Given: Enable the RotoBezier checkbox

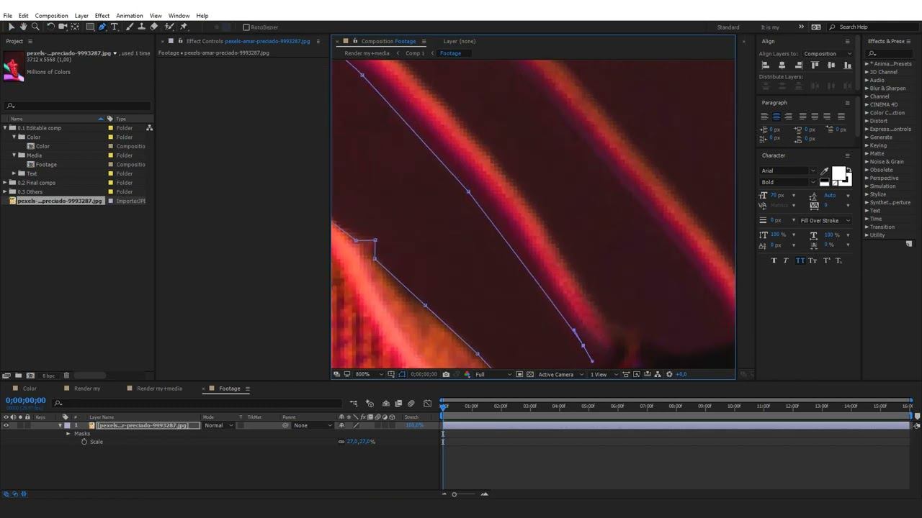Looking at the screenshot, I should tap(246, 27).
